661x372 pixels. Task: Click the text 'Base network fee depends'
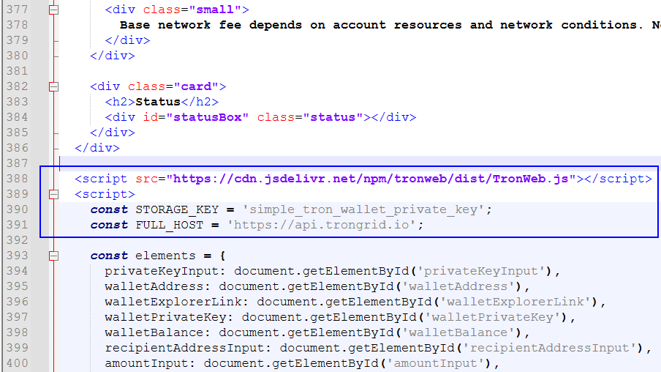(x=211, y=26)
